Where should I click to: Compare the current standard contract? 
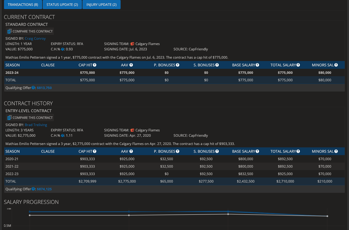point(30,31)
